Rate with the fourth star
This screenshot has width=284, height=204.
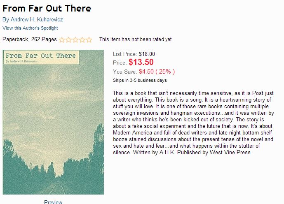click(82, 40)
